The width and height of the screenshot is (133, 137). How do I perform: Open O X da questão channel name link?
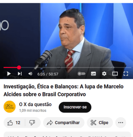(x=35, y=104)
